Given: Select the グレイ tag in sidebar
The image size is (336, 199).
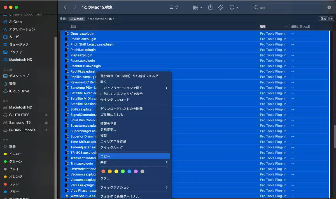Looking at the screenshot, I should tap(14, 169).
